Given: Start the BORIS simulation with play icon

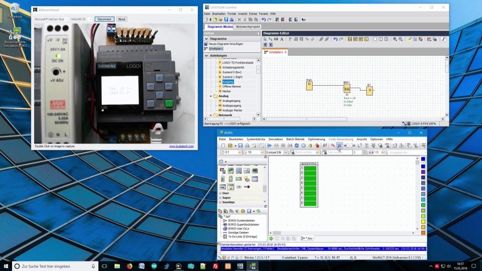Looking at the screenshot, I should (x=269, y=146).
